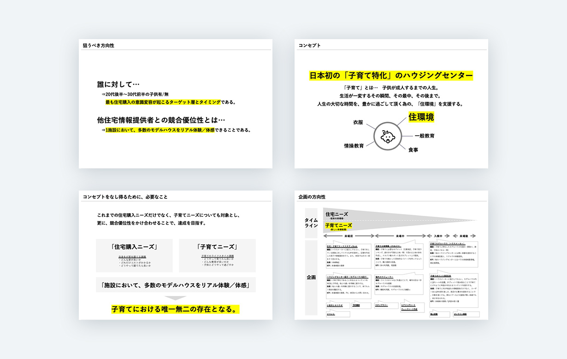Click the yellow 子育てにおける唯一無二の存在となる text
This screenshot has width=567, height=359.
pyautogui.click(x=175, y=309)
